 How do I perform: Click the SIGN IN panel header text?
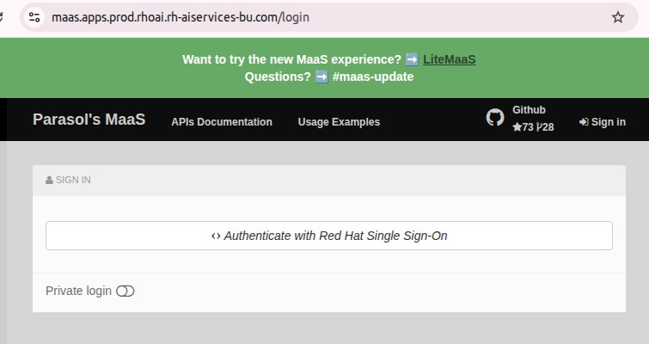pyautogui.click(x=68, y=180)
